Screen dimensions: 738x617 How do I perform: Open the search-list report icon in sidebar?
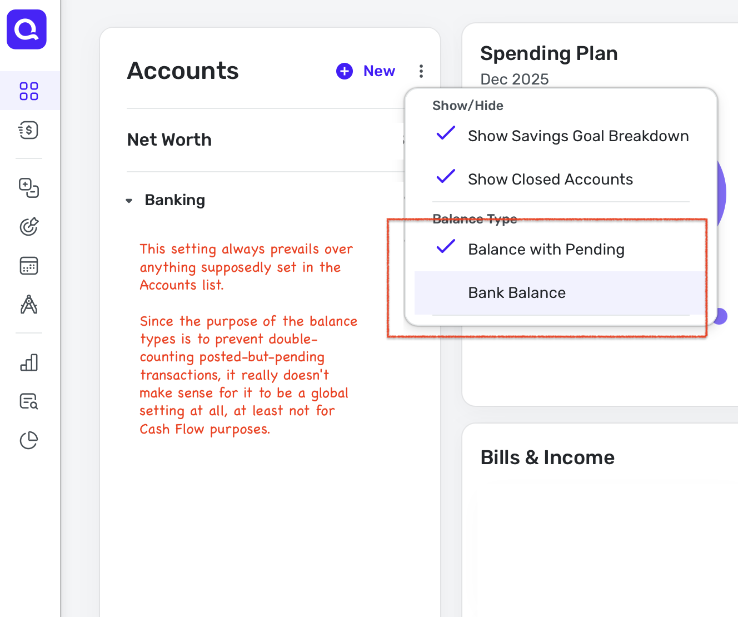29,401
